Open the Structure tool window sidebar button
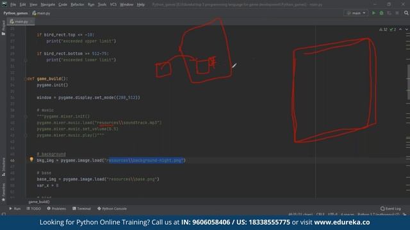The width and height of the screenshot is (410, 230). point(3,167)
